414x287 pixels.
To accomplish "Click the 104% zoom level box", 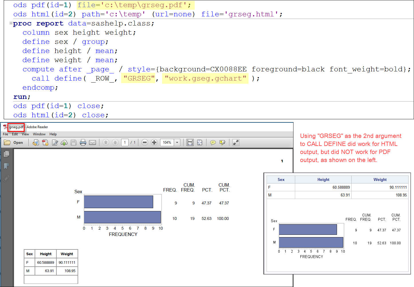I will click(167, 142).
